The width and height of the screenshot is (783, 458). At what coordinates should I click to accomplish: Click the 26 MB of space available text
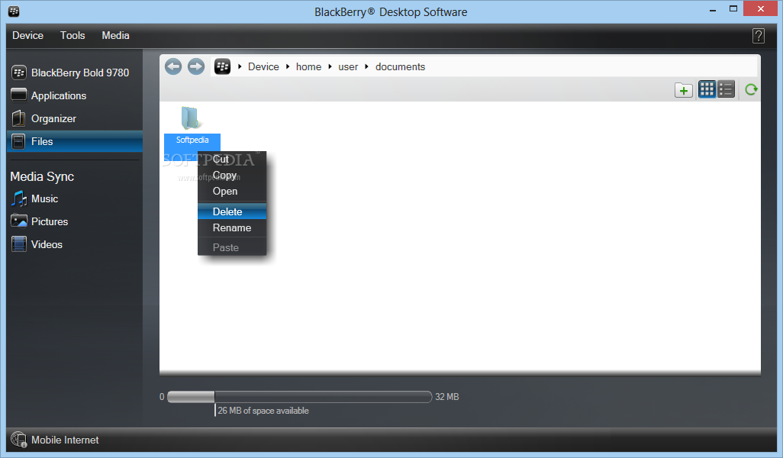[263, 411]
